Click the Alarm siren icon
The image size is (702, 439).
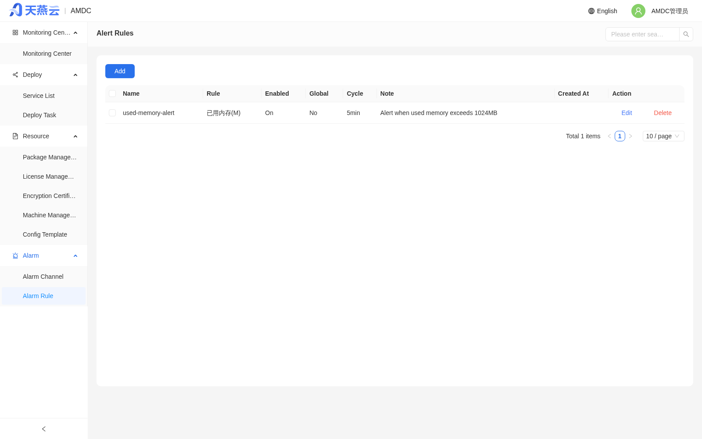coord(15,255)
